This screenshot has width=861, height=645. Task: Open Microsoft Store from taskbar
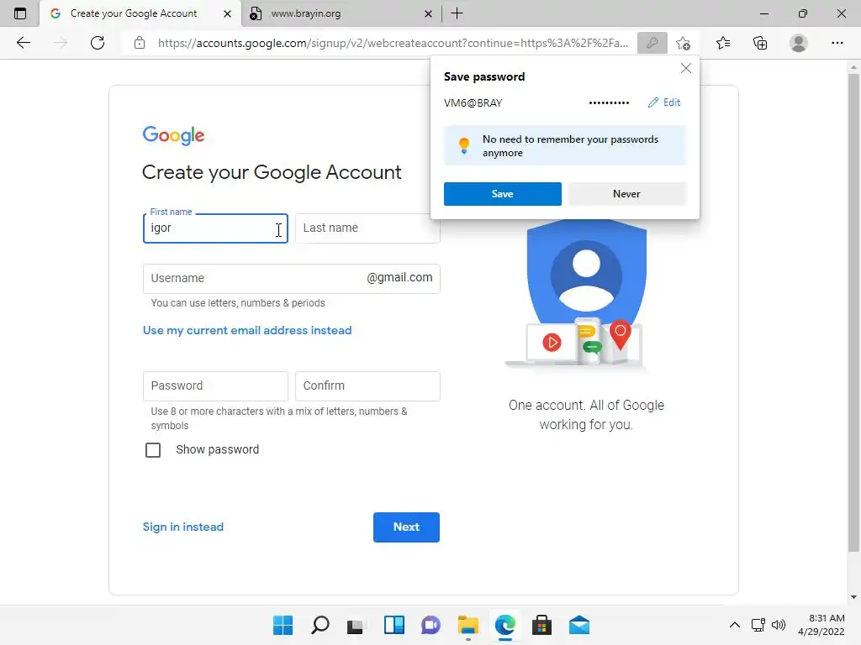pos(542,625)
